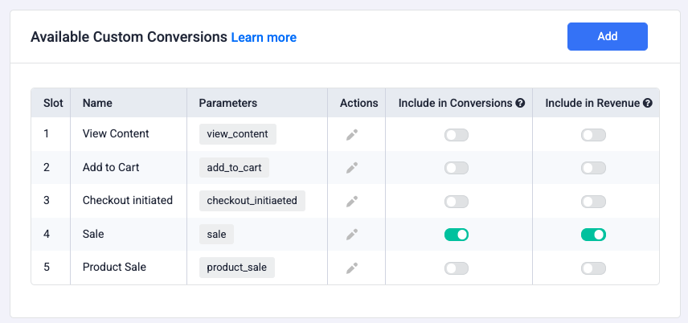Toggle Include in Conversions for Checkout initiated
688x323 pixels.
tap(457, 202)
